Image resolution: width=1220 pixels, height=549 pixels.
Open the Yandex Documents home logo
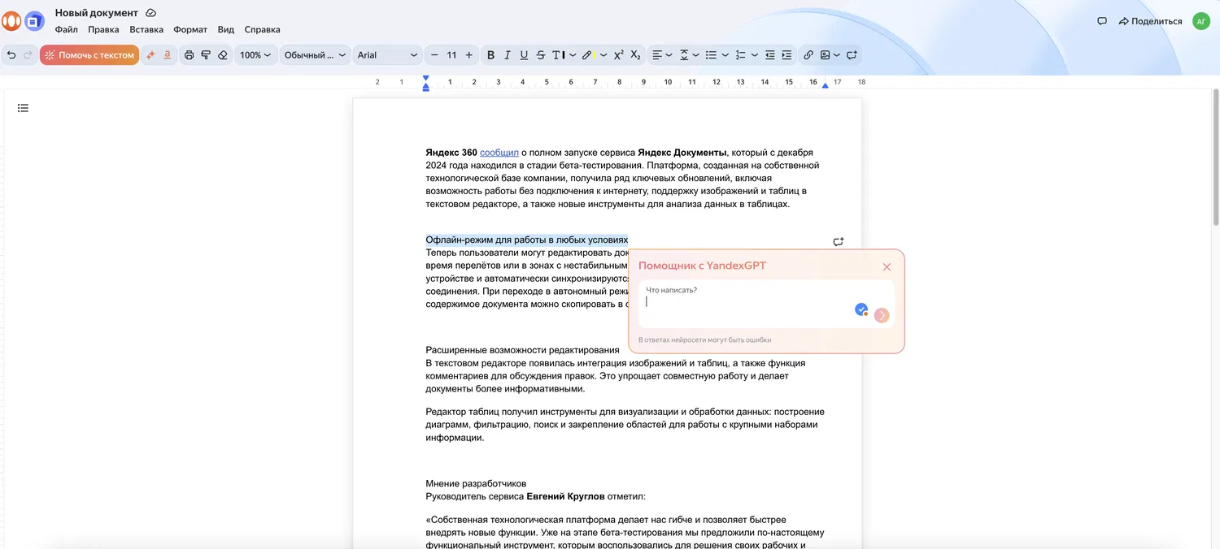pyautogui.click(x=34, y=21)
